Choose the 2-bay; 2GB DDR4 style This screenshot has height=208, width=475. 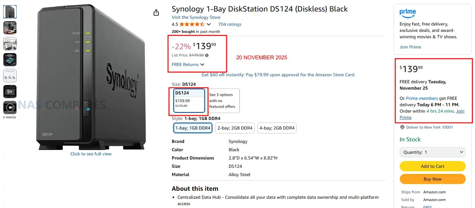click(x=235, y=128)
